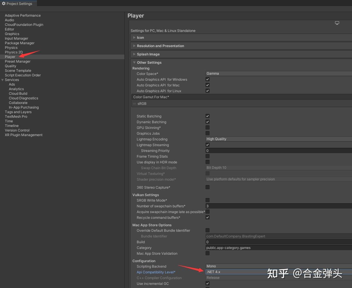Enable GPU Skinning checkbox
Image resolution: width=352 pixels, height=288 pixels.
(208, 127)
